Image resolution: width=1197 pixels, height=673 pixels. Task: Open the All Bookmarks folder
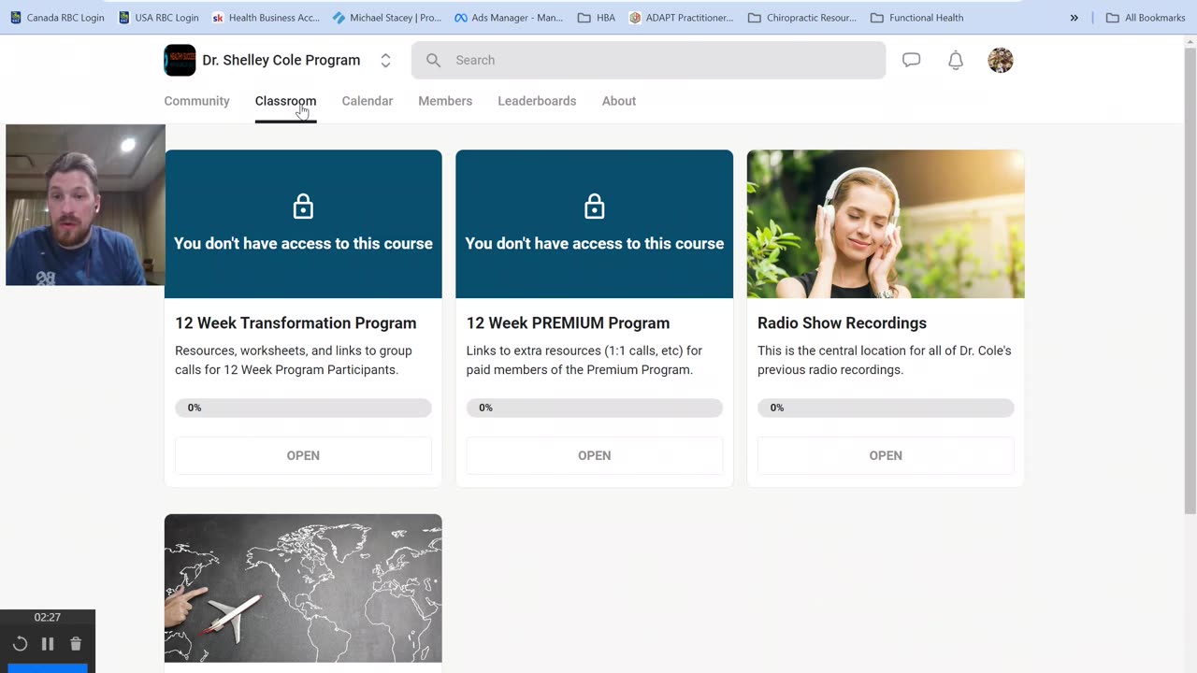[x=1146, y=18]
